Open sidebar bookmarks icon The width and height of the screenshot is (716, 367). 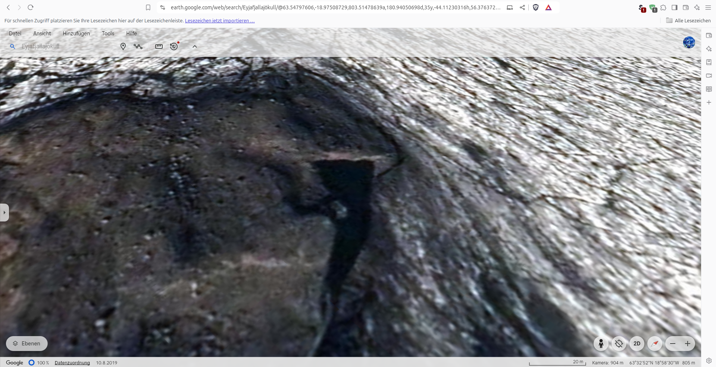(x=709, y=62)
